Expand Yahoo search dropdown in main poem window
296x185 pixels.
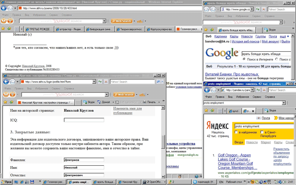pos(104,21)
